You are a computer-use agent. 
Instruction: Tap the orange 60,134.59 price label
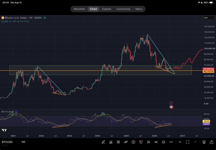pyautogui.click(x=208, y=71)
